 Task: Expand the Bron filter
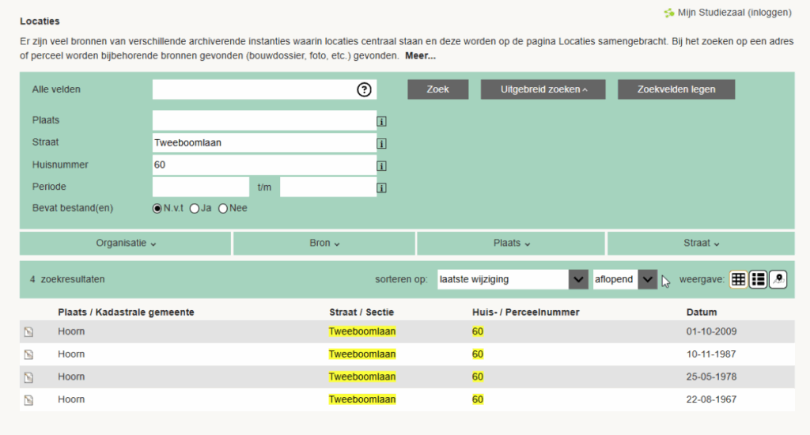coord(324,243)
